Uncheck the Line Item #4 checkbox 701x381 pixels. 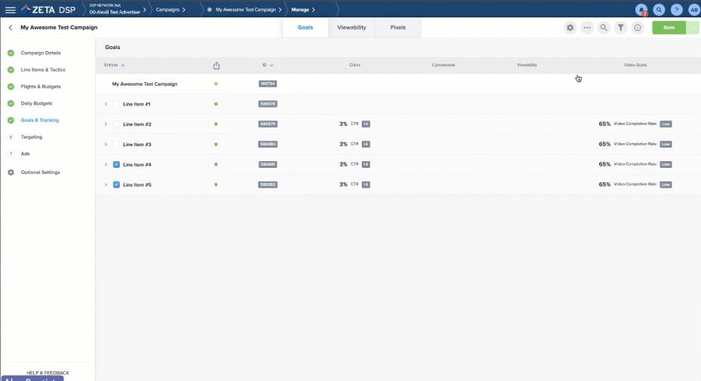(x=116, y=164)
